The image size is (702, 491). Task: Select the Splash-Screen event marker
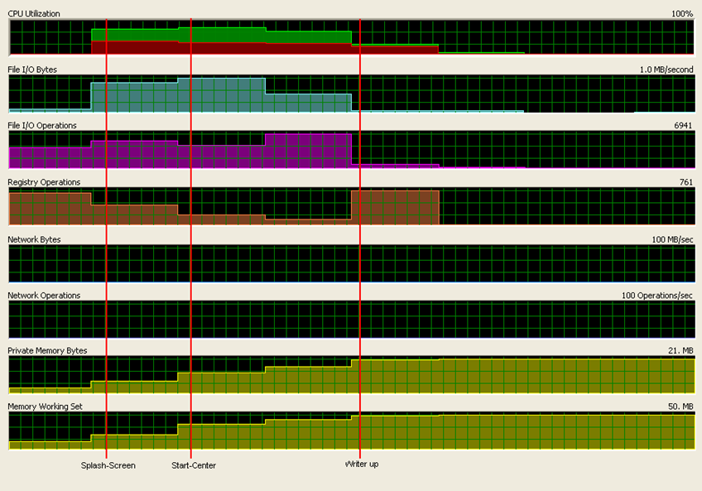point(104,248)
